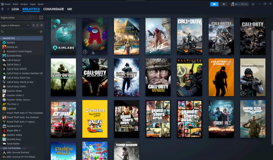Image resolution: width=273 pixels, height=160 pixels.
Task: Open the Call of Duty Black Ops cover
Action: point(95,77)
